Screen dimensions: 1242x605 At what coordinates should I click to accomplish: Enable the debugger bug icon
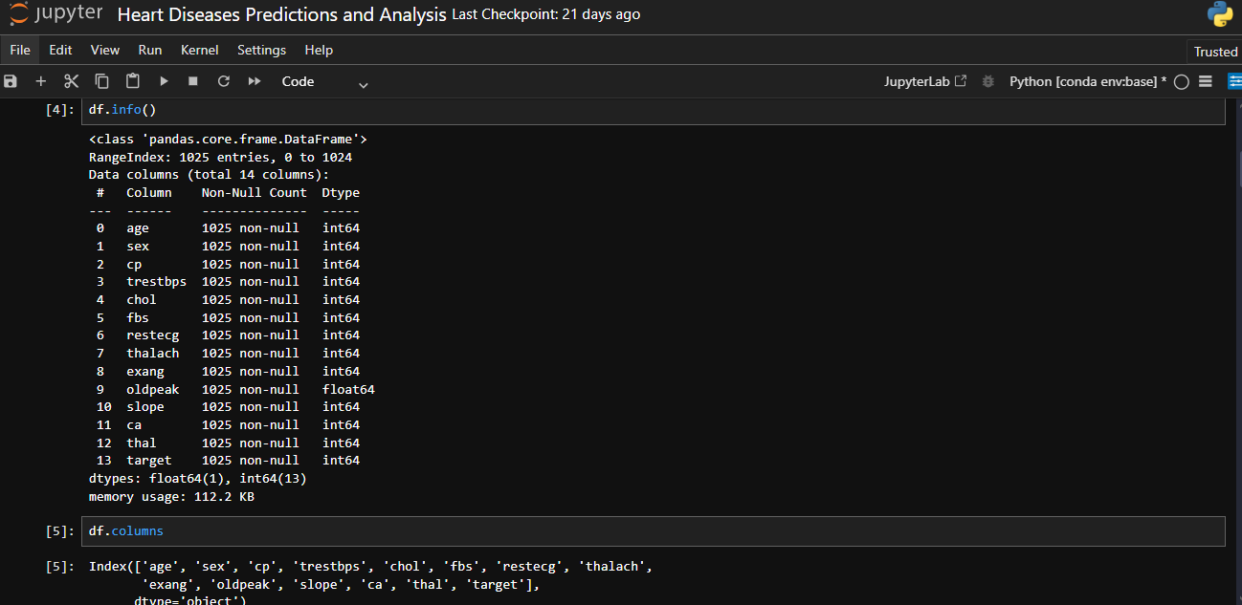988,81
